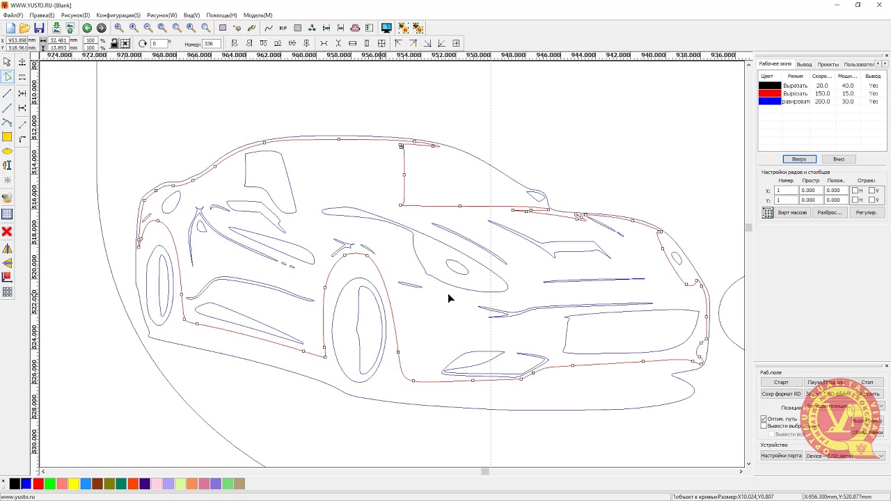
Task: Enable the Вывести выбр объект checkbox
Action: pos(764,426)
